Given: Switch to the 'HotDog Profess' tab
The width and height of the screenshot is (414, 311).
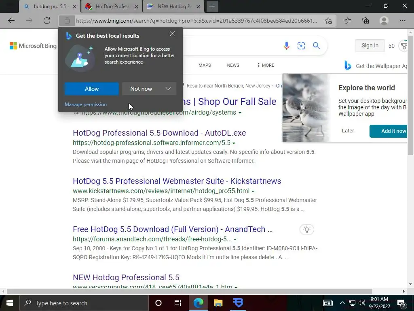Looking at the screenshot, I should click(x=111, y=6).
